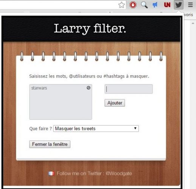196x189 pixels.
Task: Click the page scrollbar up arrow
Action: pos(193,23)
